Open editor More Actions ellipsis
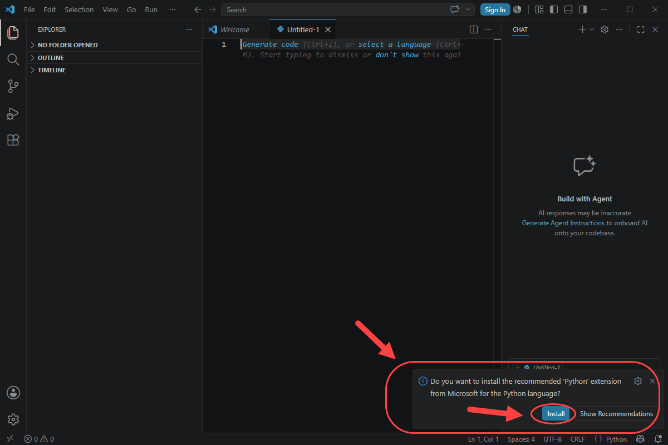Screen dimensions: 668x445 coord(488,29)
